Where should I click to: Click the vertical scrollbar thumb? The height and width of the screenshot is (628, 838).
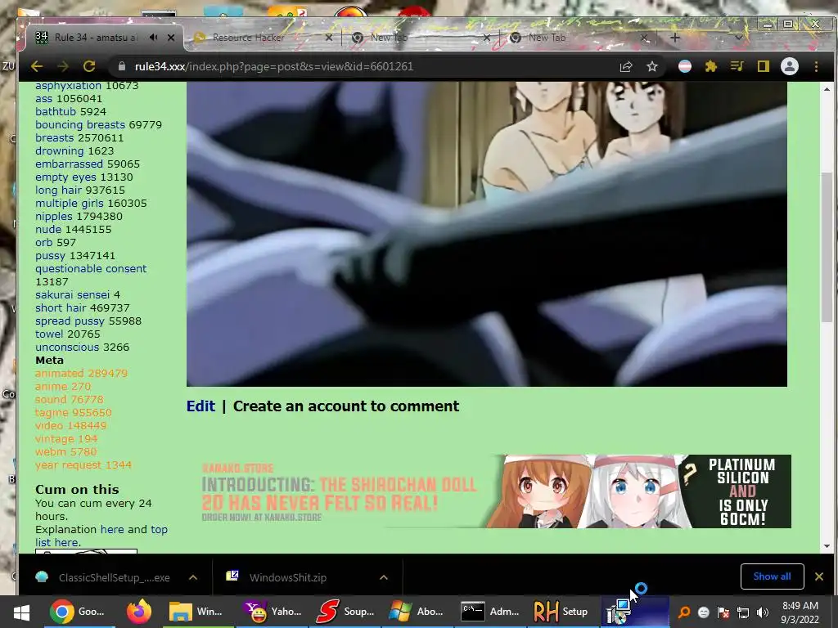coord(827,247)
